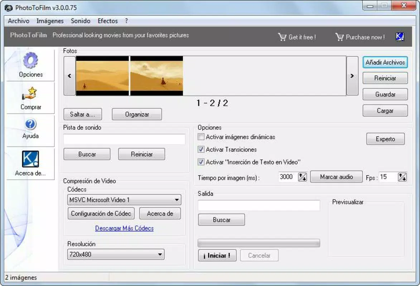Viewport: 420px width, 286px height.
Task: Click the Fps value field 15
Action: pyautogui.click(x=388, y=177)
